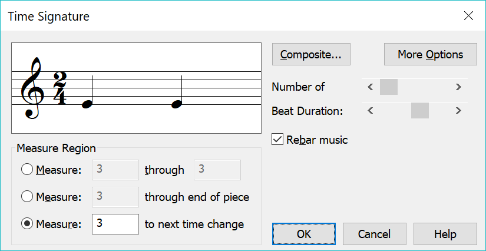Screen dimensions: 486x251
Task: Select Measure to next time change option
Action: tap(27, 224)
